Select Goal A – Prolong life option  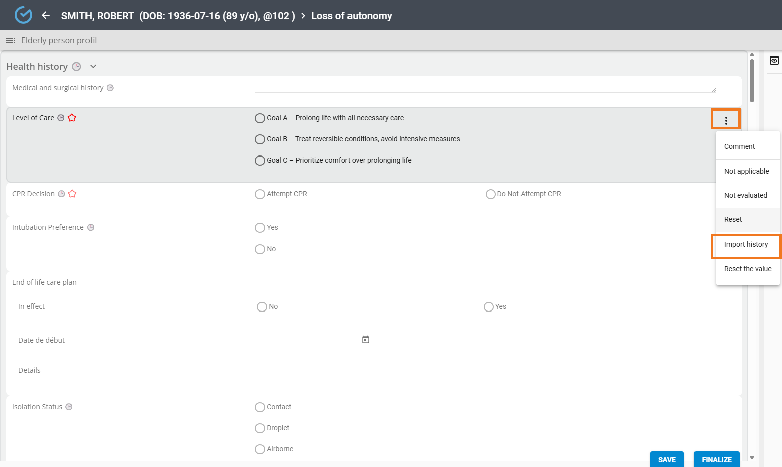(x=260, y=118)
